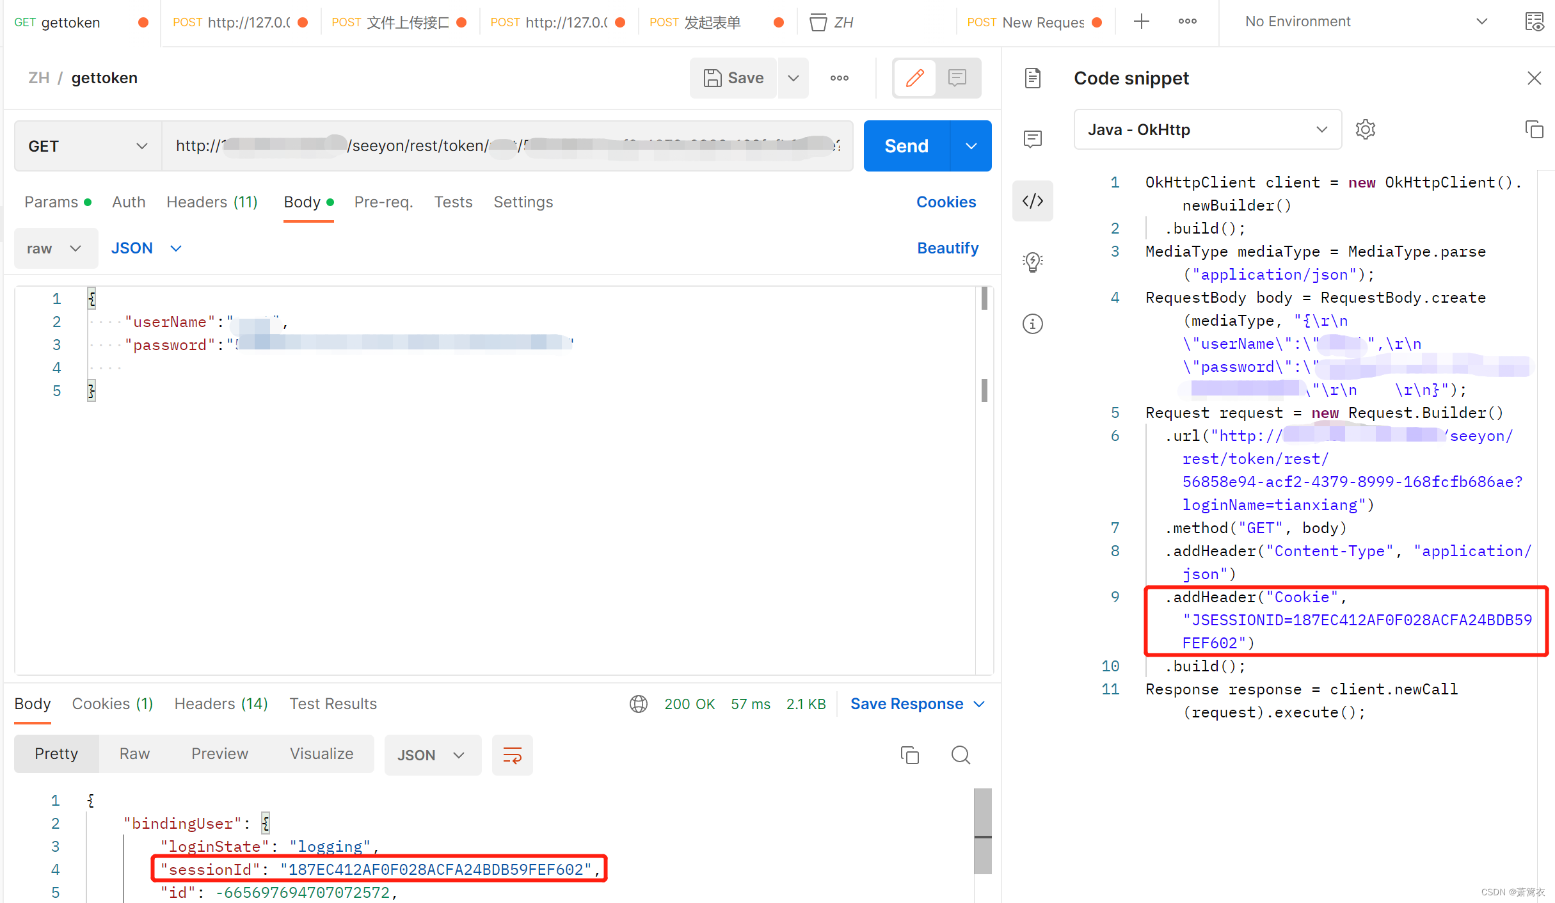Copy the generated code snippet
This screenshot has width=1555, height=903.
(x=1535, y=129)
